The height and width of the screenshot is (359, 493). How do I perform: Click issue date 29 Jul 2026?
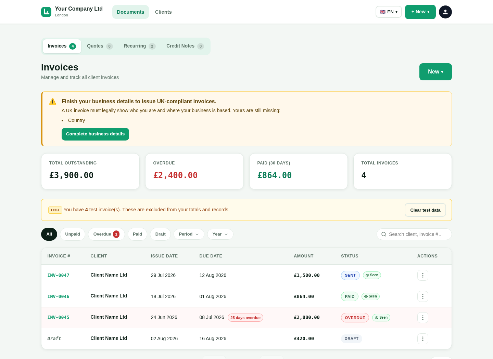point(163,275)
